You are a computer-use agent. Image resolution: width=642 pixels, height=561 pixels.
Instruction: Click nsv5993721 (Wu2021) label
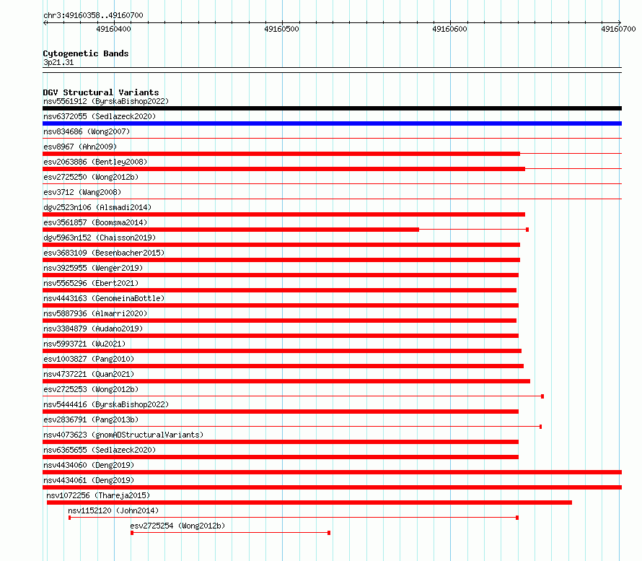[x=84, y=344]
